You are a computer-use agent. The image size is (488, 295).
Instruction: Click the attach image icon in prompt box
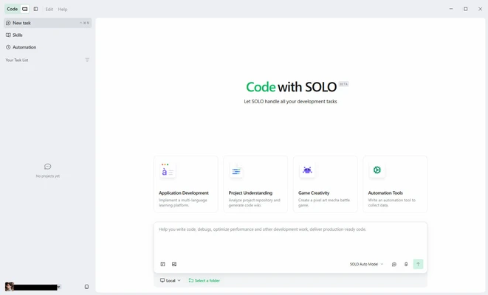tap(174, 264)
